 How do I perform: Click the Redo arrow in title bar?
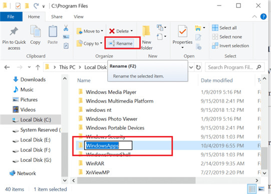coord(36,6)
